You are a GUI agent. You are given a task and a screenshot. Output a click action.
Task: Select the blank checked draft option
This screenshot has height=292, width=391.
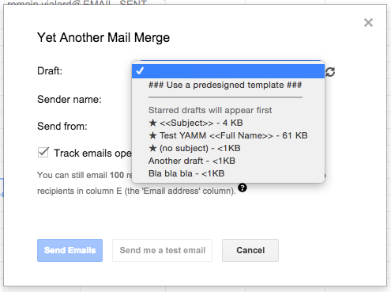click(228, 71)
